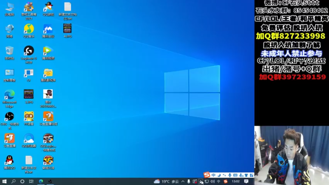This screenshot has height=185, width=329.
Task: Select the 穿越火线 game shortcut
Action: tap(48, 162)
